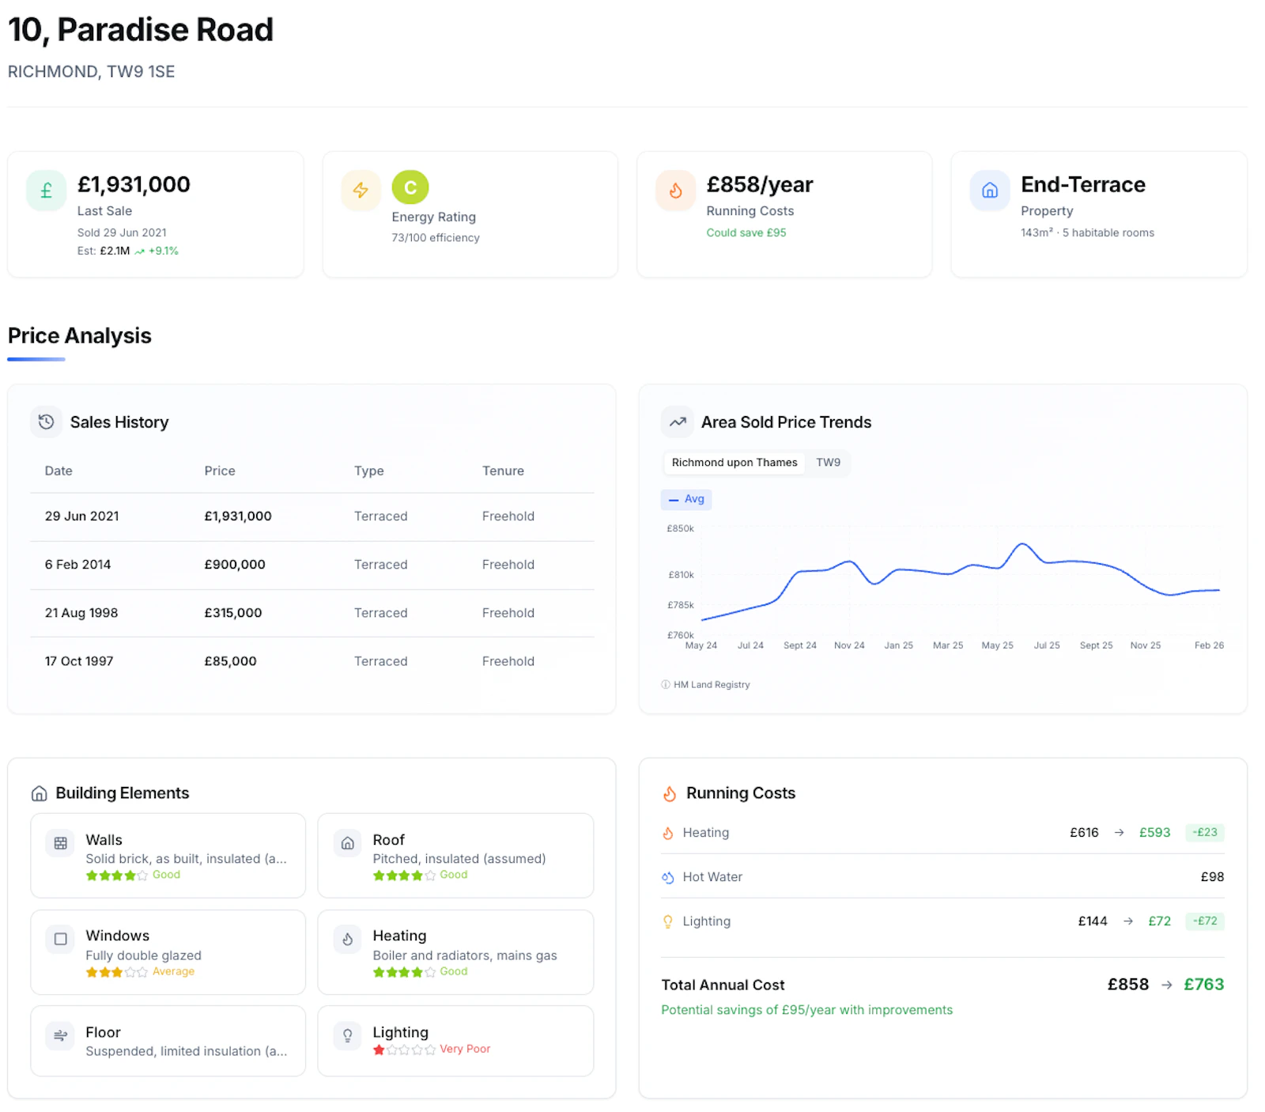Select the 21 Aug 1998 sale date
The image size is (1265, 1112).
click(81, 613)
